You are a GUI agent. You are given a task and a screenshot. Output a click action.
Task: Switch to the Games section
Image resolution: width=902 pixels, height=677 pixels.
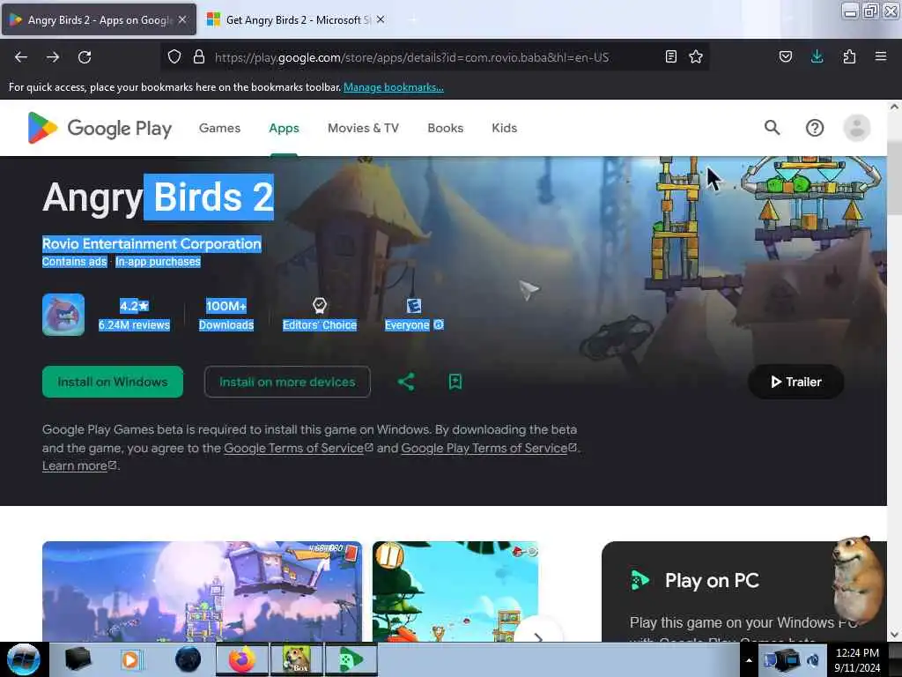pos(219,128)
